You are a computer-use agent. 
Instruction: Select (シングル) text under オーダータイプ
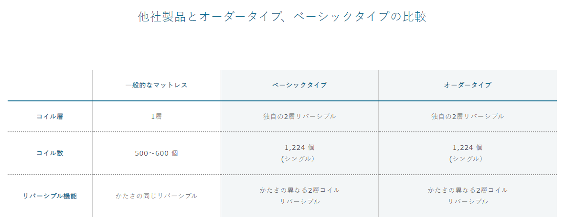pos(468,159)
